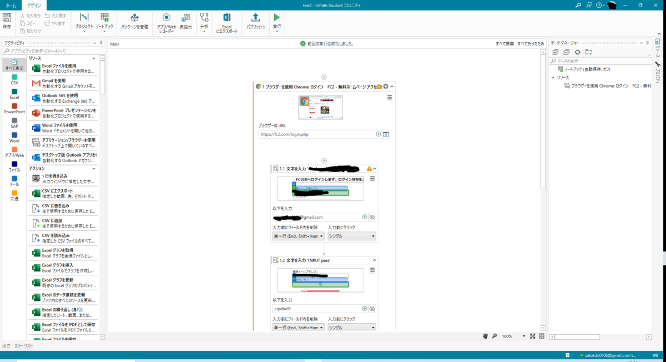Click the pan hand tool in the designer footer
This screenshot has height=362, width=666.
pos(485,336)
